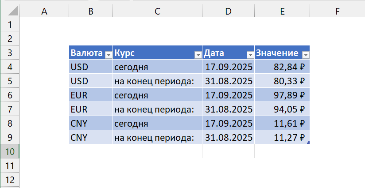
Task: Select the сегодня cell in USD row 4
Action: (157, 67)
